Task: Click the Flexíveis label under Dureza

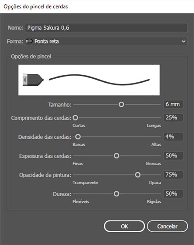Action: [x=81, y=202]
